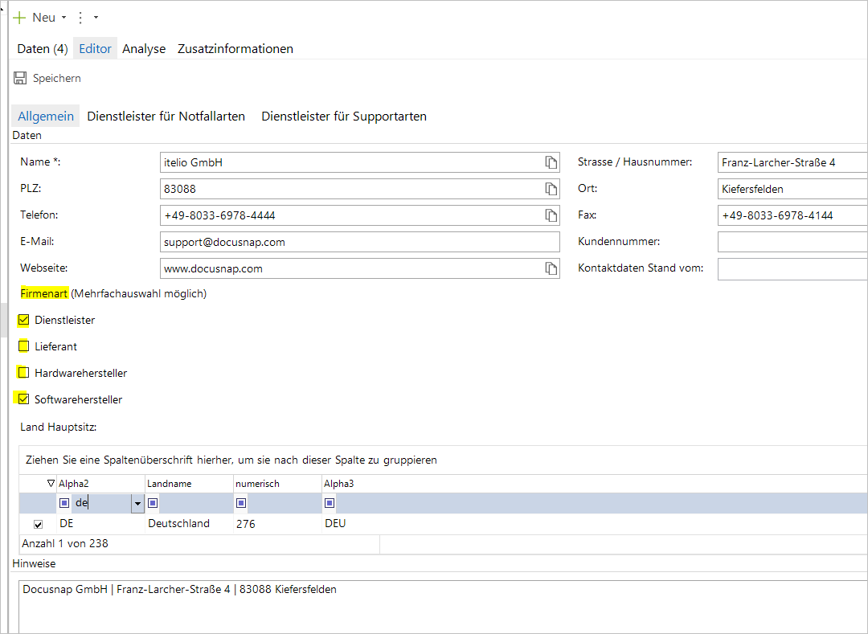Check the Hardwarehersteller checkbox

(23, 372)
